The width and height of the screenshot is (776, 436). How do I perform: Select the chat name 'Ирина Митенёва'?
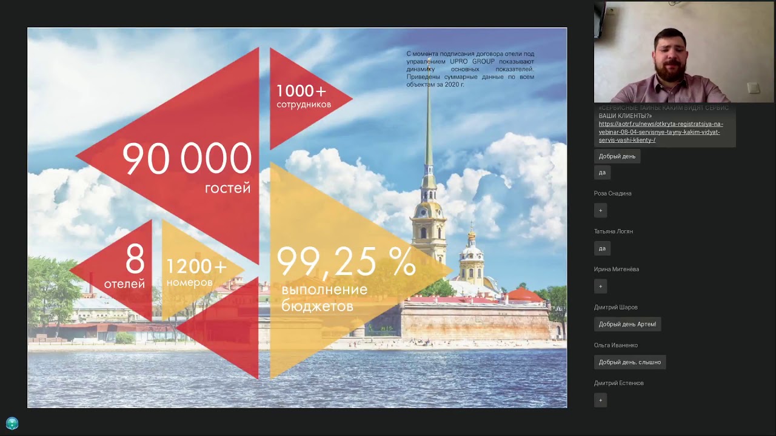[616, 269]
